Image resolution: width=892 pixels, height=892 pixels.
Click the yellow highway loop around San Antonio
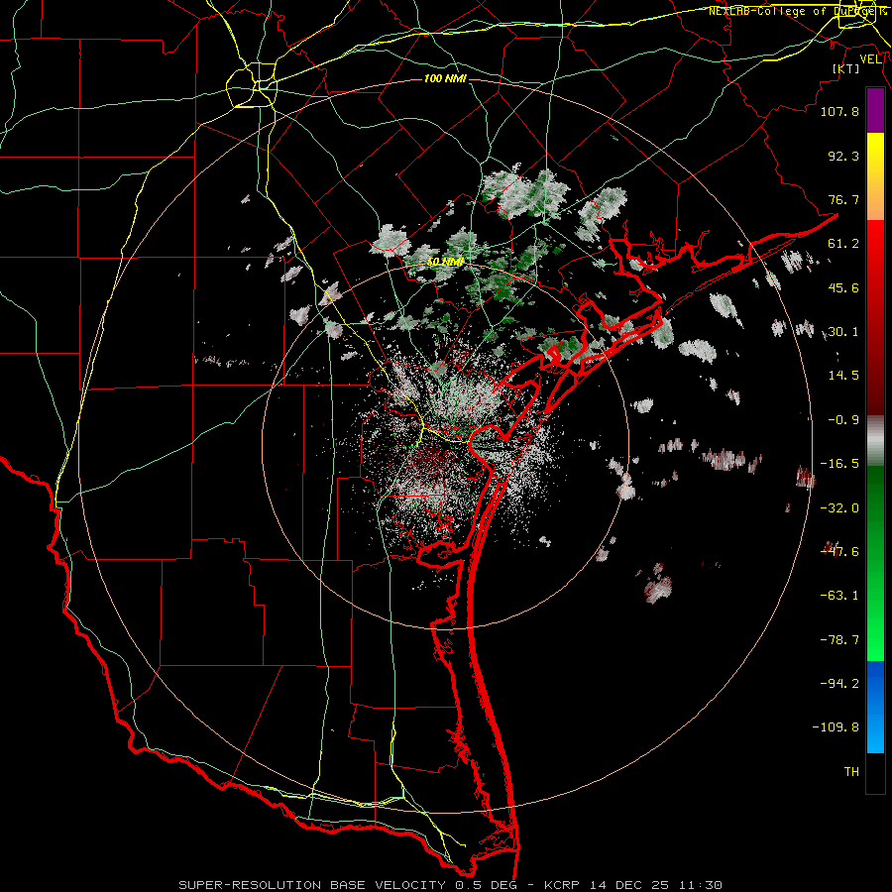point(252,85)
